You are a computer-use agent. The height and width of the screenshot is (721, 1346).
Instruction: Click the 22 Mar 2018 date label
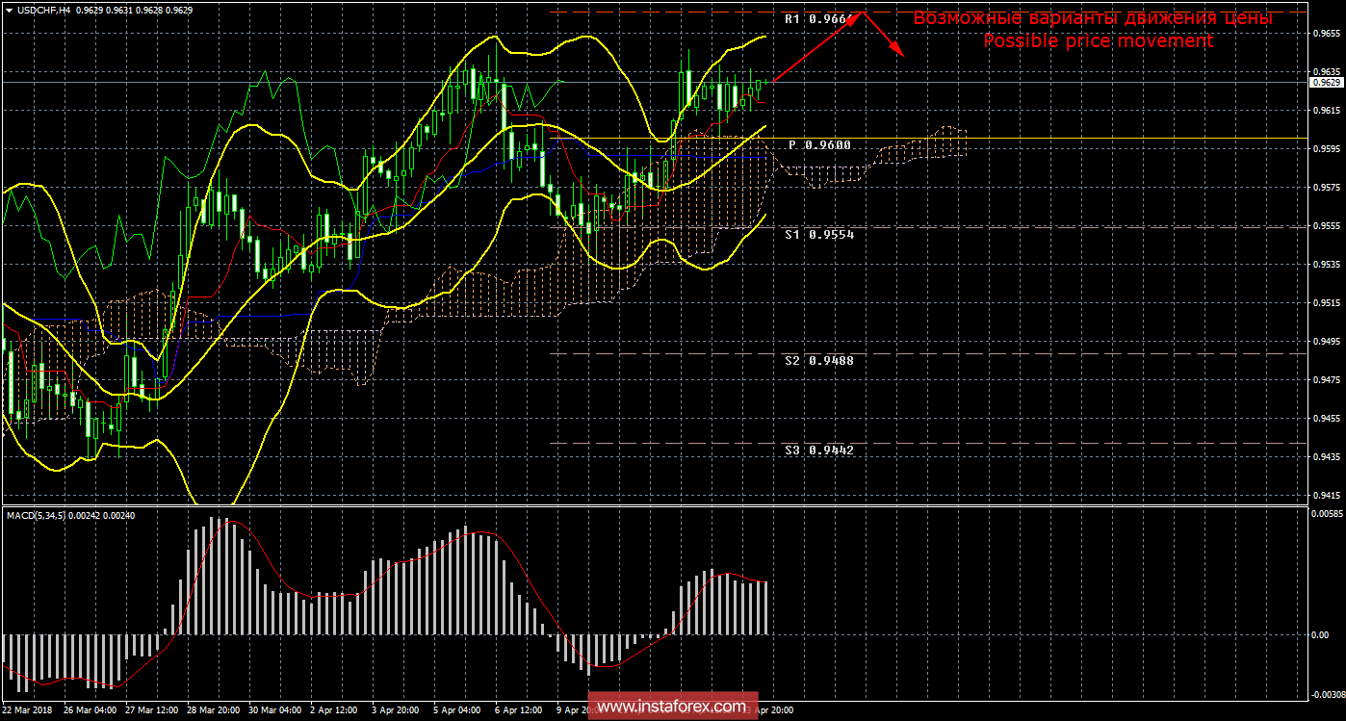click(28, 710)
